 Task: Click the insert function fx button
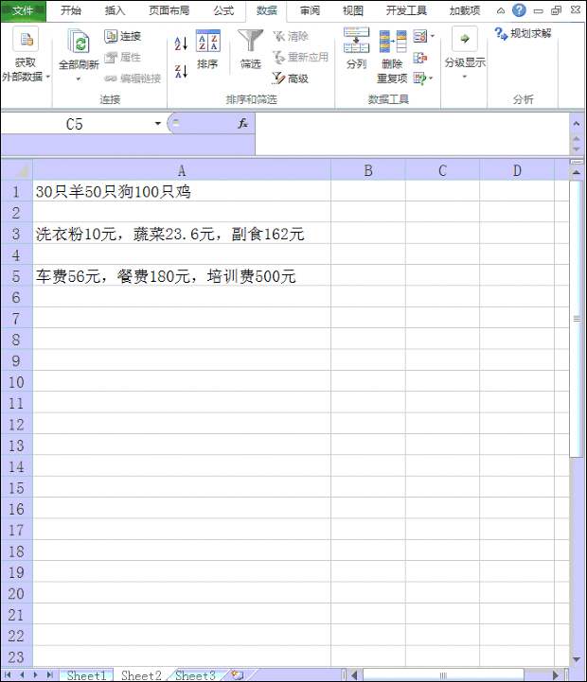point(242,124)
